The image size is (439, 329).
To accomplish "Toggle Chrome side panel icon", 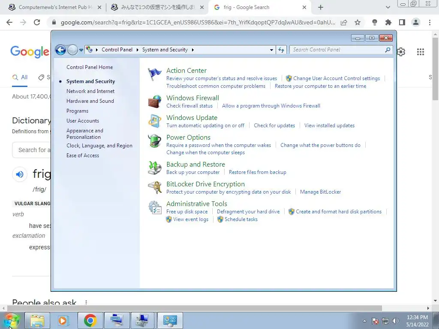I will [402, 22].
